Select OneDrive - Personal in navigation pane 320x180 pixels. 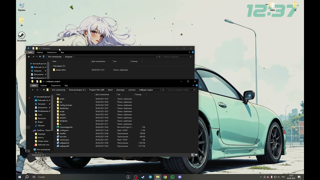click(x=42, y=130)
